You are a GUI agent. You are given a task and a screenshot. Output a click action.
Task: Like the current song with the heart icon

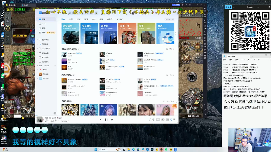(x=46, y=121)
